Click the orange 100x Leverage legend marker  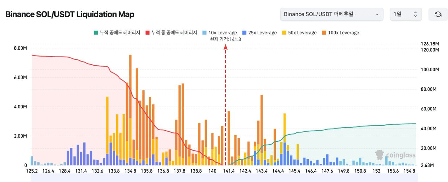pyautogui.click(x=324, y=33)
